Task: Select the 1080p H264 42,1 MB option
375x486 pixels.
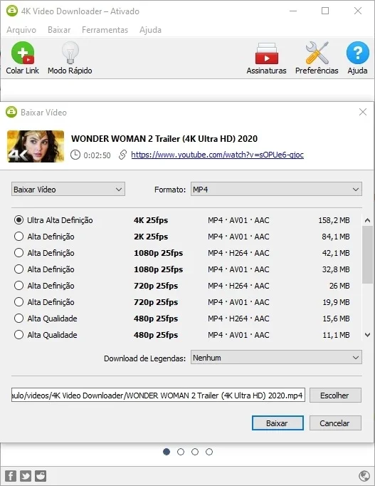Action: [x=19, y=253]
